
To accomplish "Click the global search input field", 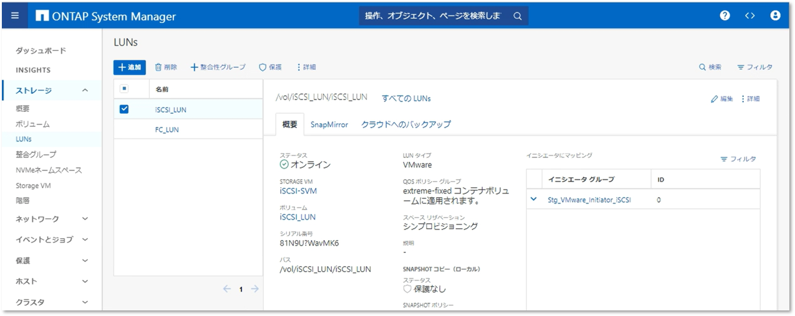I will point(433,16).
